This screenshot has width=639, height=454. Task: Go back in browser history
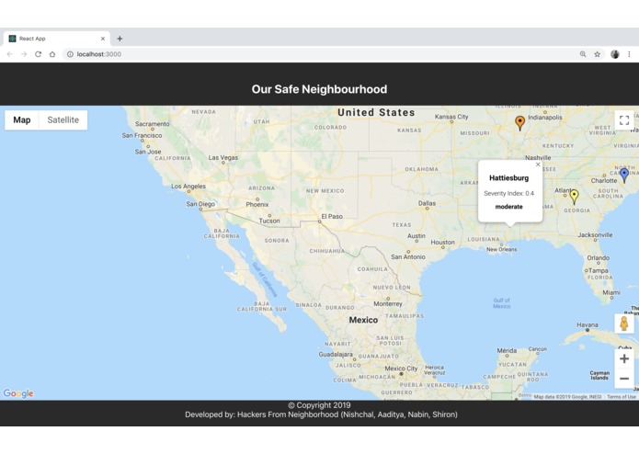[10, 54]
